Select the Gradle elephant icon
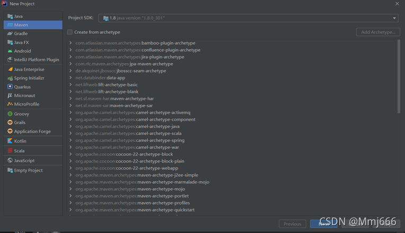This screenshot has width=405, height=233. (x=10, y=33)
